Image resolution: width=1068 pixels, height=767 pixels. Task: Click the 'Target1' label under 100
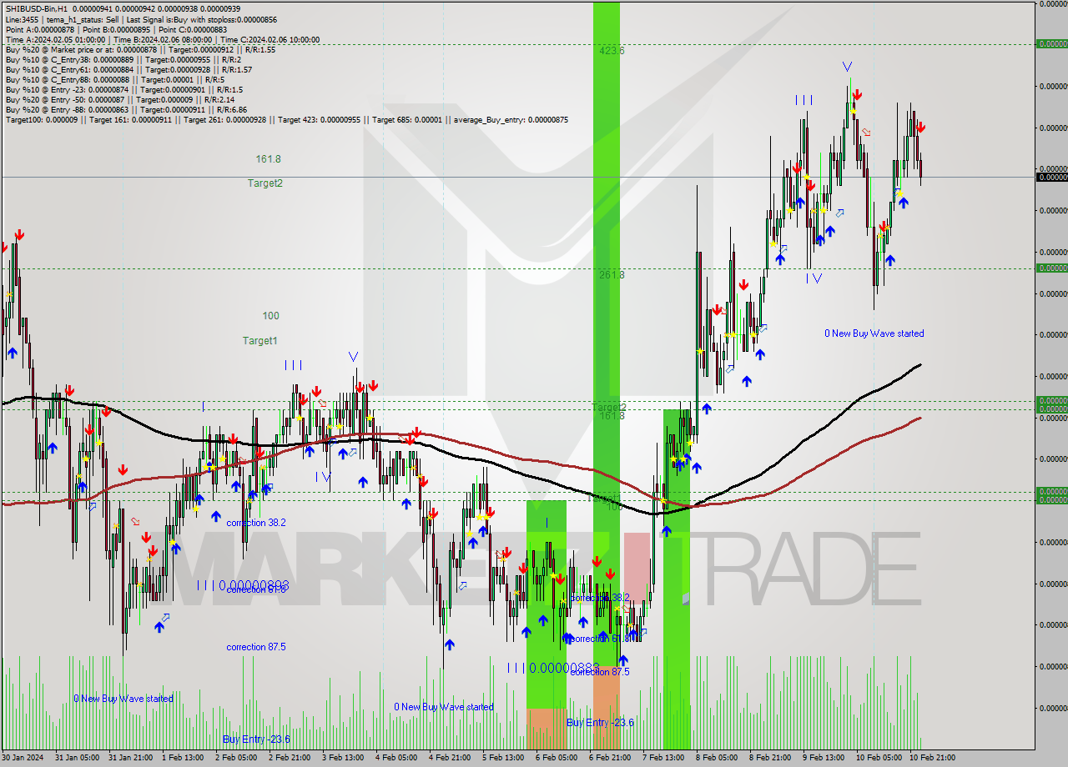coord(259,340)
